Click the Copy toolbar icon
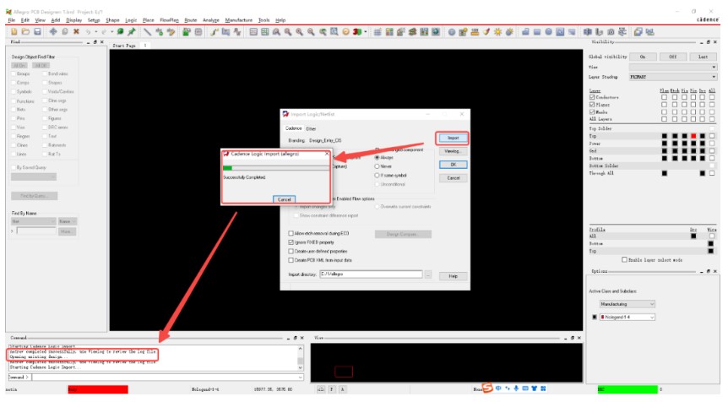 tap(65, 31)
